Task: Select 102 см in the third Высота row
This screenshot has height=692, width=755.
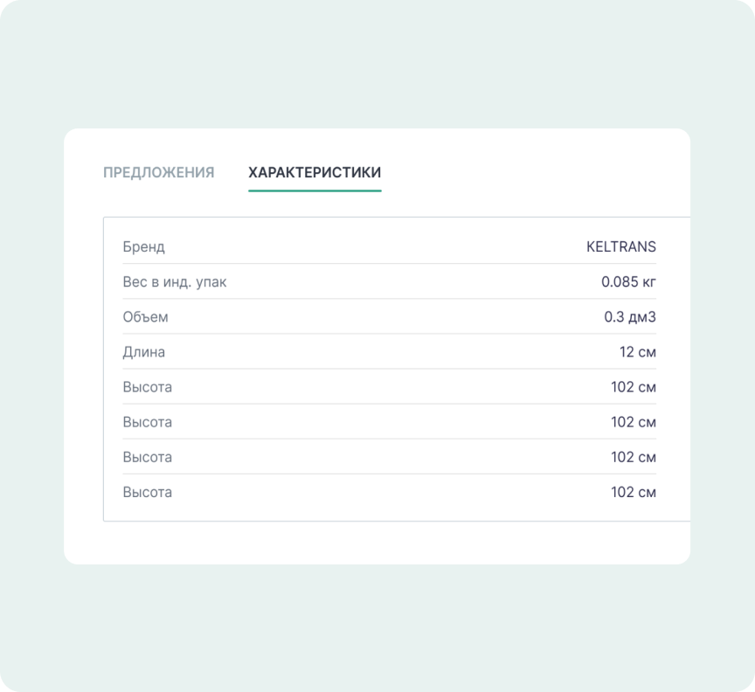Action: (x=633, y=457)
